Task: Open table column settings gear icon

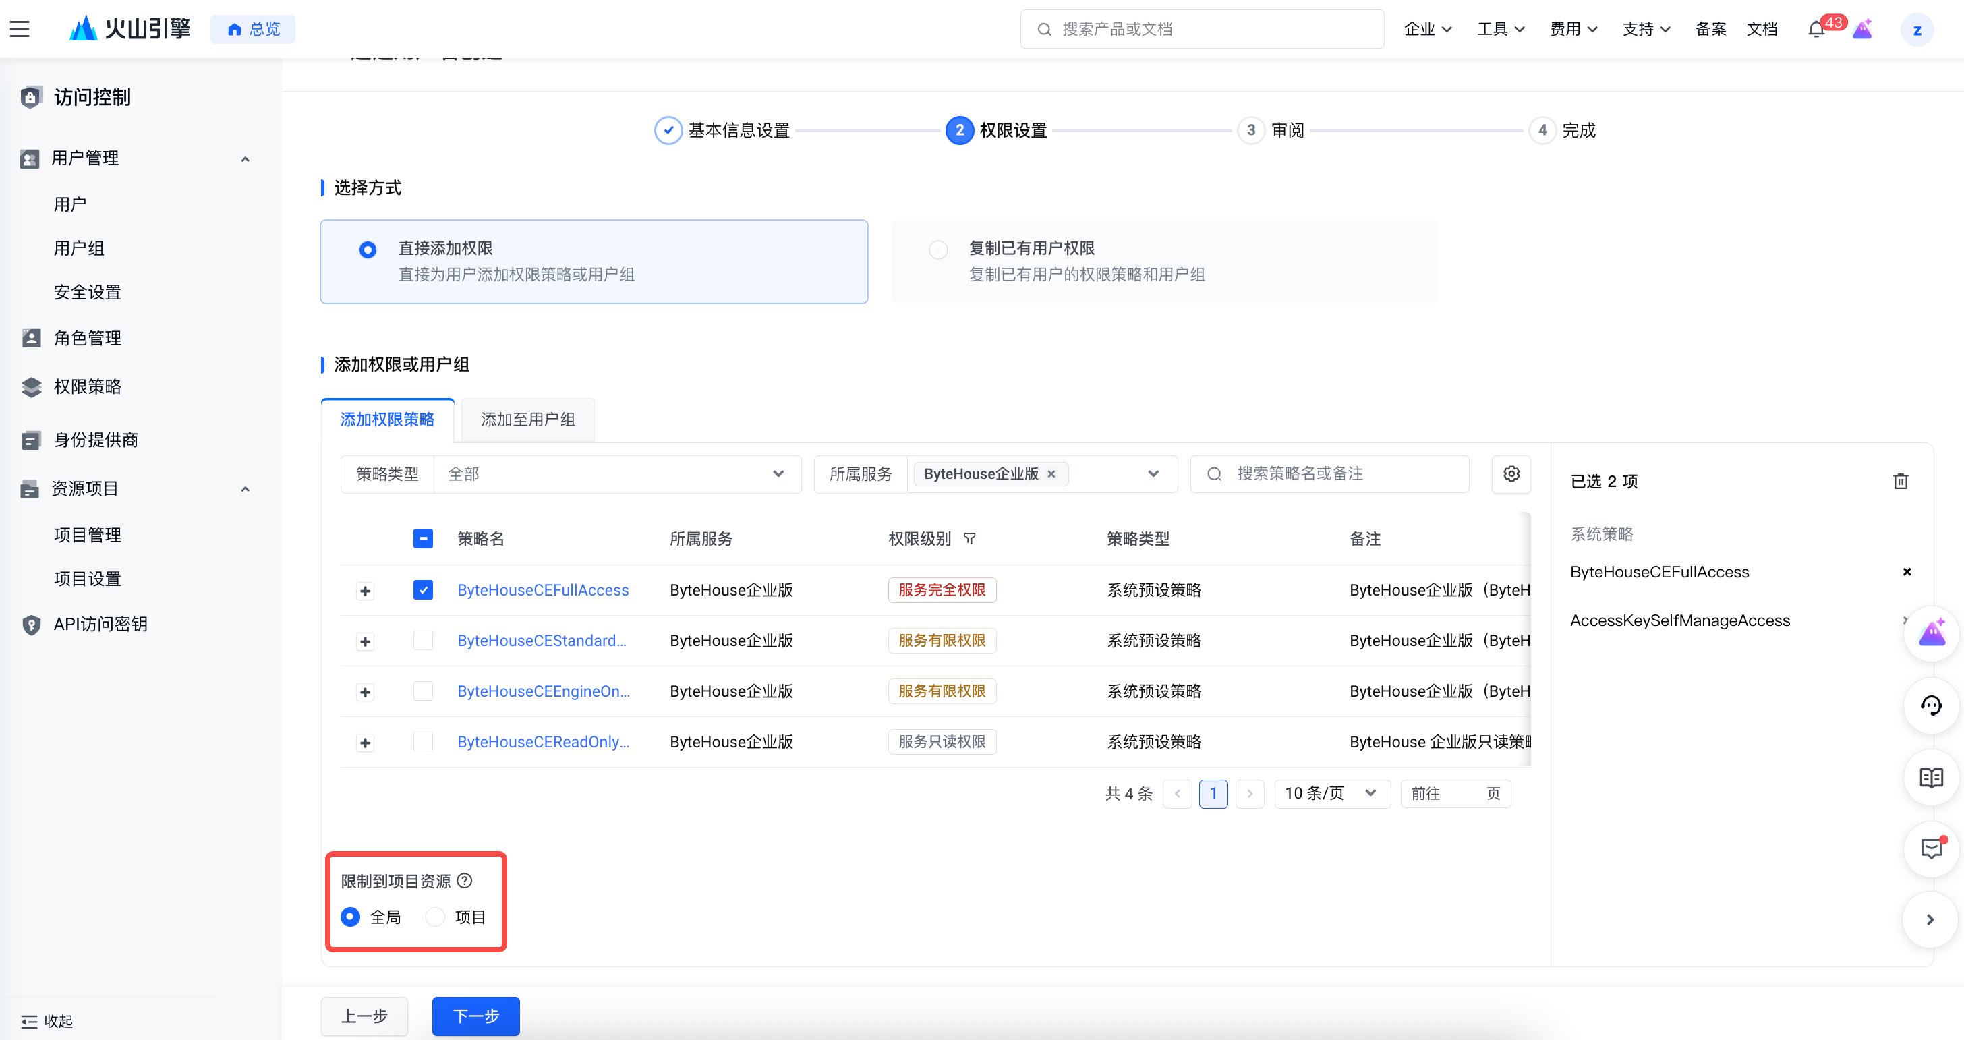Action: (1511, 473)
